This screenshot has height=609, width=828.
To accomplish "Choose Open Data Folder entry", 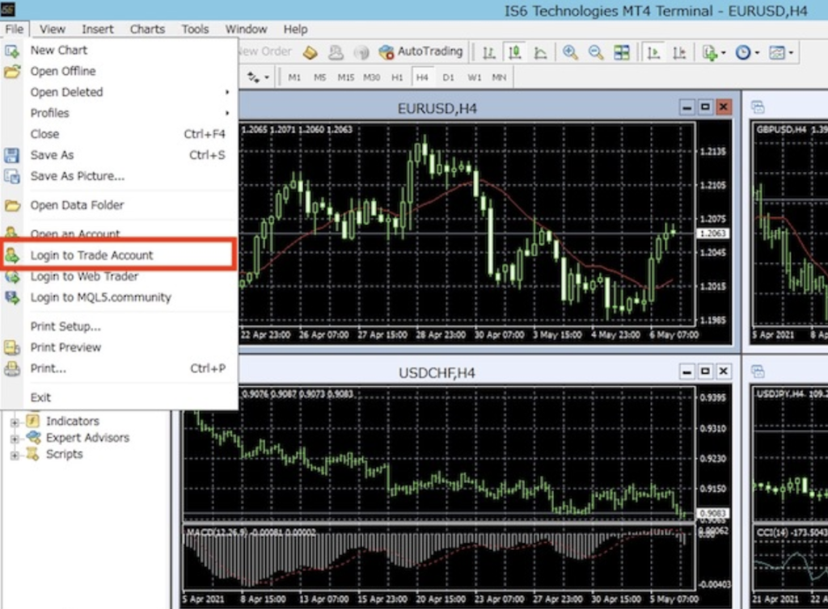I will point(119,205).
